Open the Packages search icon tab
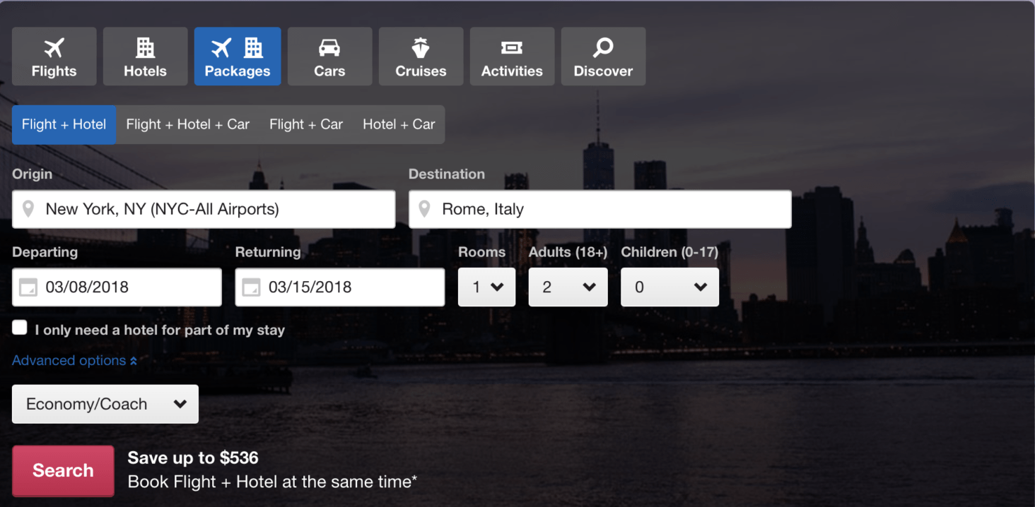 (x=237, y=46)
